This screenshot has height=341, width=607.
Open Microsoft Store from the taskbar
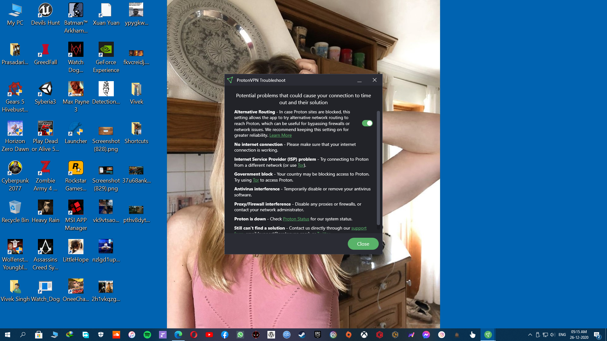click(39, 335)
